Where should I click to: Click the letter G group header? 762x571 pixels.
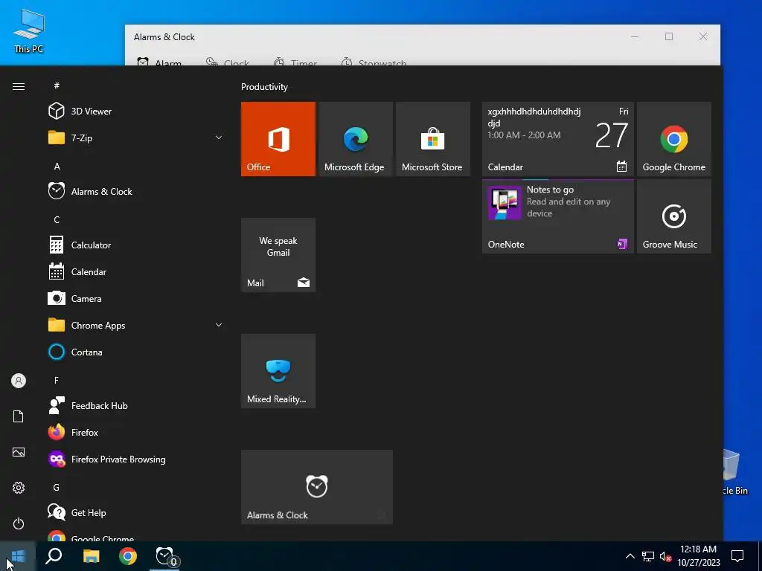[x=57, y=487]
